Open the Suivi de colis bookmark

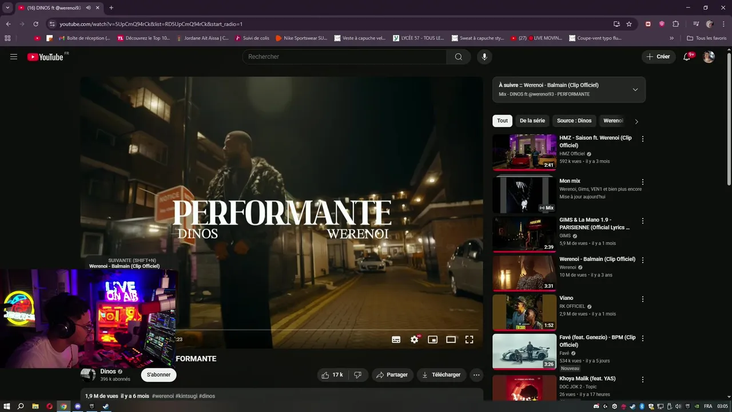252,38
